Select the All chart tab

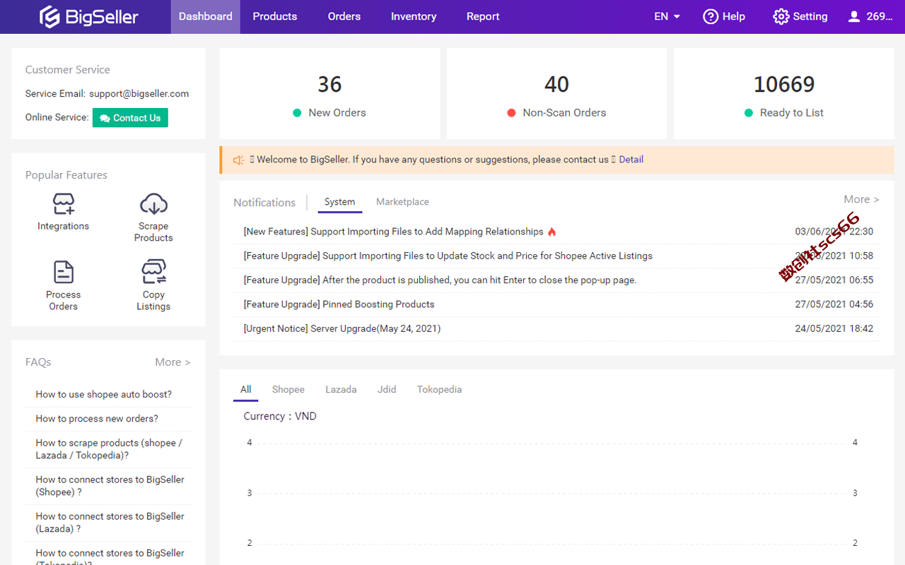pyautogui.click(x=246, y=390)
